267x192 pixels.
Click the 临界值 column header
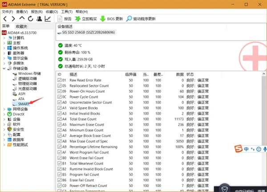[x=130, y=74]
